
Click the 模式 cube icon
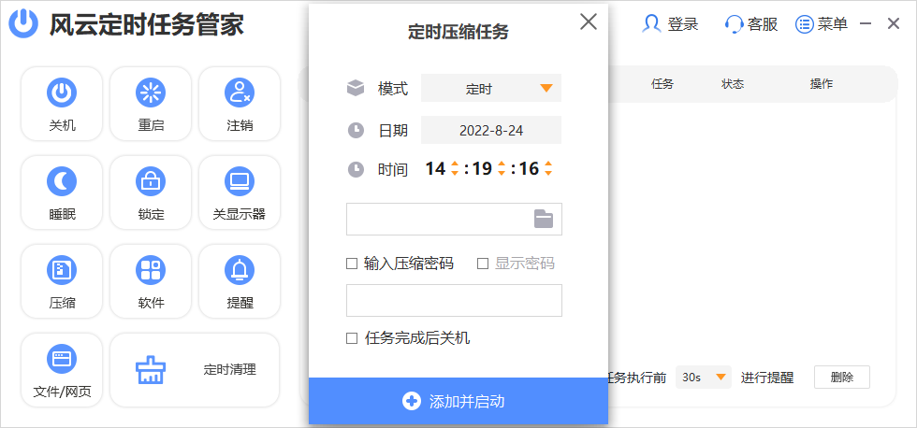tap(356, 89)
